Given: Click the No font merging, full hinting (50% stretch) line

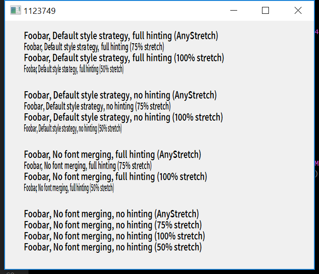Looking at the screenshot, I should (69, 188).
